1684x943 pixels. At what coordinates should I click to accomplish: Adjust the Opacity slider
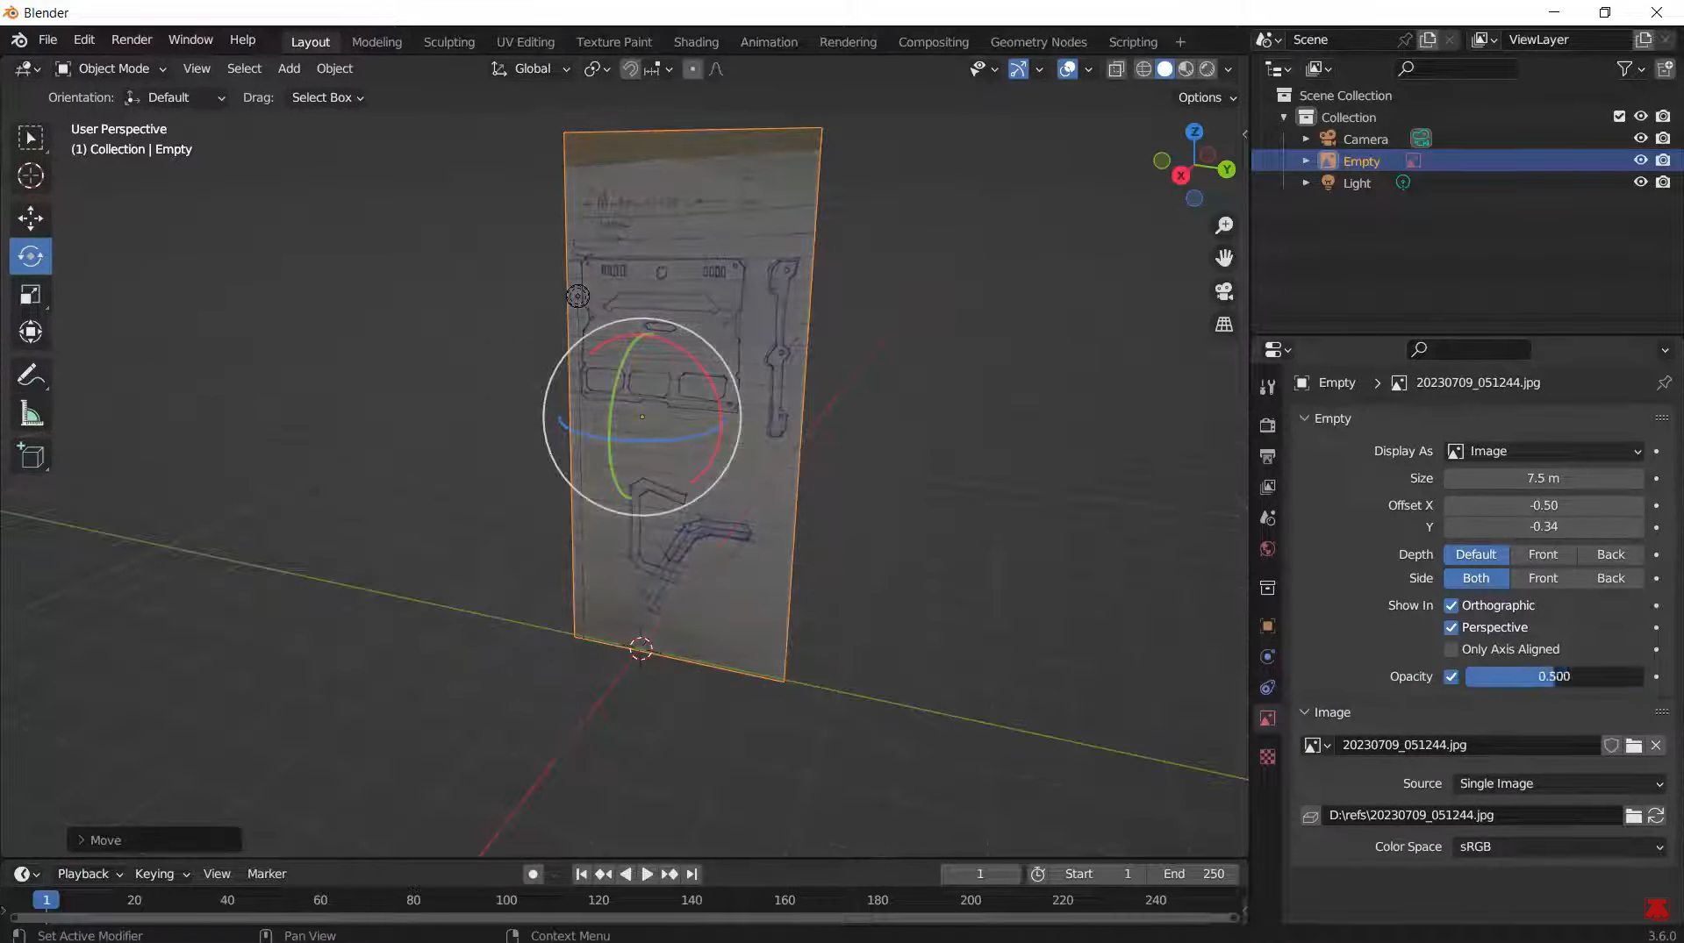tap(1553, 676)
